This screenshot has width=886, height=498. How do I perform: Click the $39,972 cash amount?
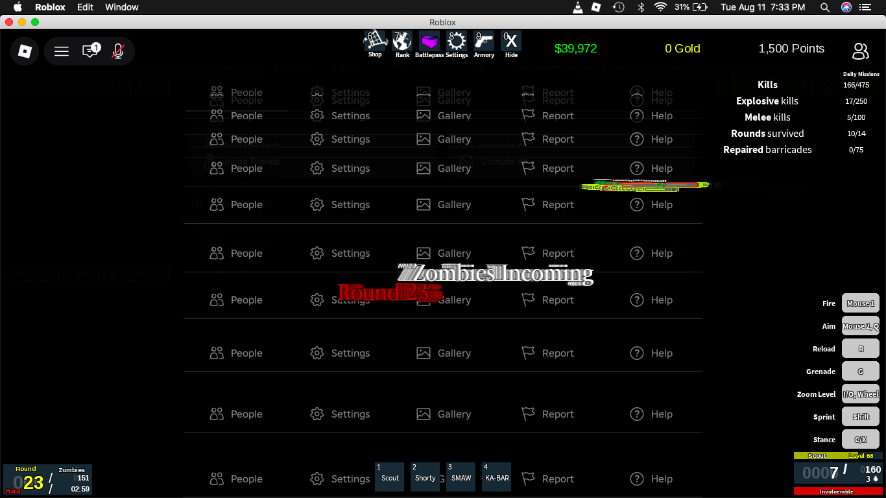pyautogui.click(x=576, y=49)
